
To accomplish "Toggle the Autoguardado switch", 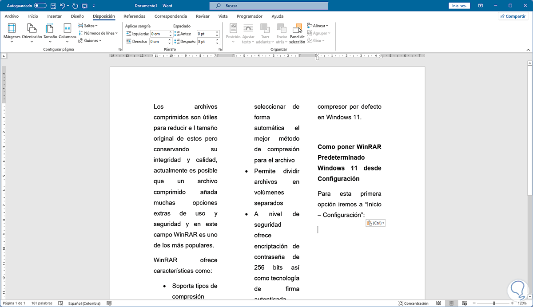I will (x=40, y=6).
